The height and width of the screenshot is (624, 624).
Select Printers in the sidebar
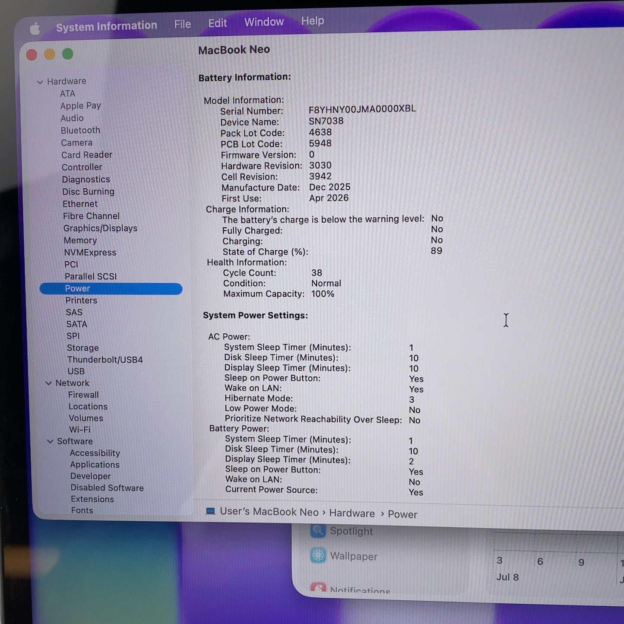point(81,300)
